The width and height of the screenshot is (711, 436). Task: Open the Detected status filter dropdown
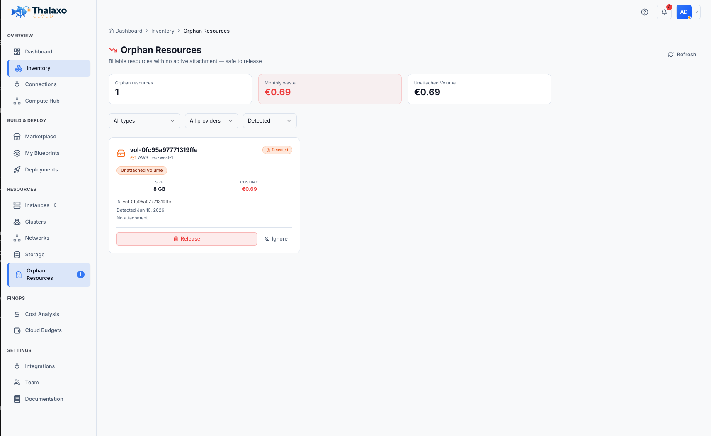[x=270, y=121]
